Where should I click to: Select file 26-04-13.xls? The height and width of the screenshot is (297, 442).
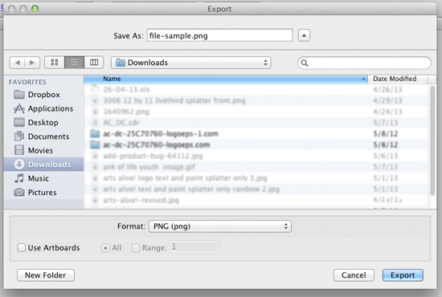[x=126, y=90]
